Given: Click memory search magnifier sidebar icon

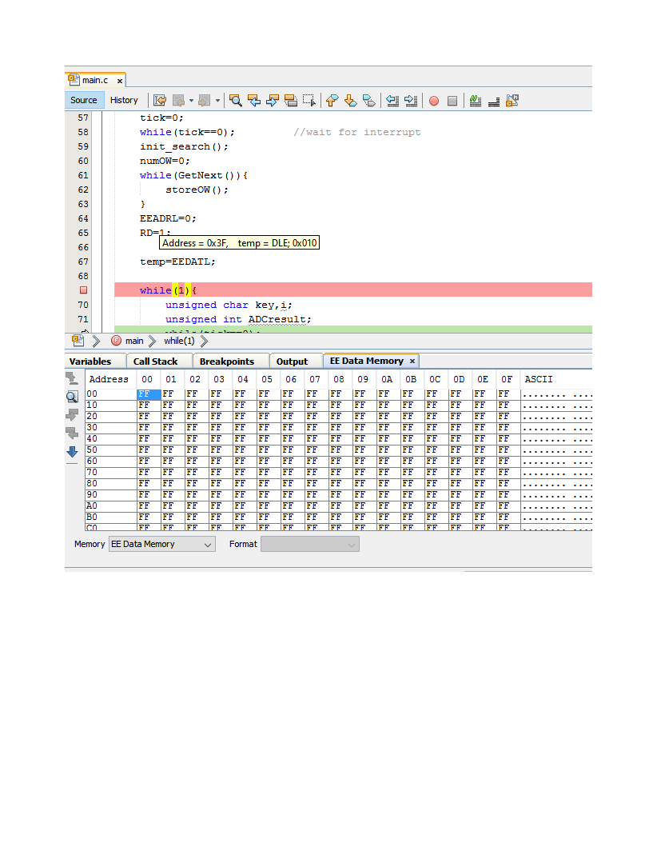Looking at the screenshot, I should pos(72,397).
